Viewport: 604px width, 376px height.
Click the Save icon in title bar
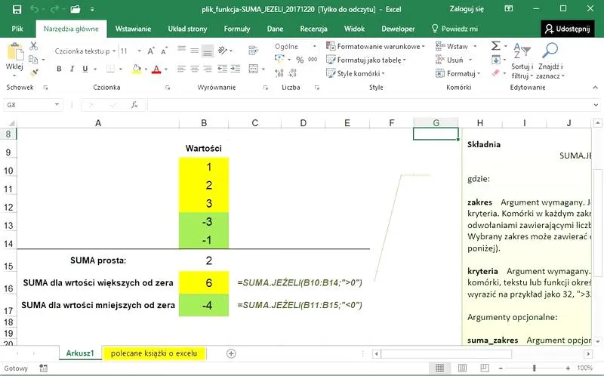pyautogui.click(x=17, y=9)
